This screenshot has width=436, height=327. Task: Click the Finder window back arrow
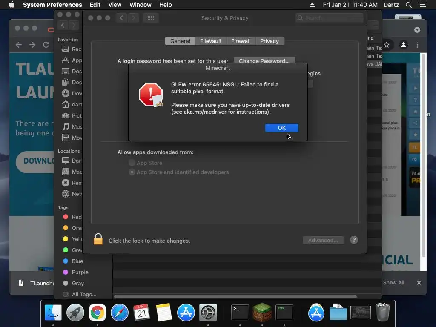pos(63,25)
